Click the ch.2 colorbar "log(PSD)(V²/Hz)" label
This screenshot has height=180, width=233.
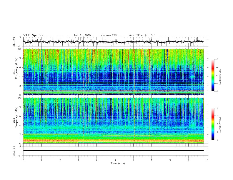(220, 125)
